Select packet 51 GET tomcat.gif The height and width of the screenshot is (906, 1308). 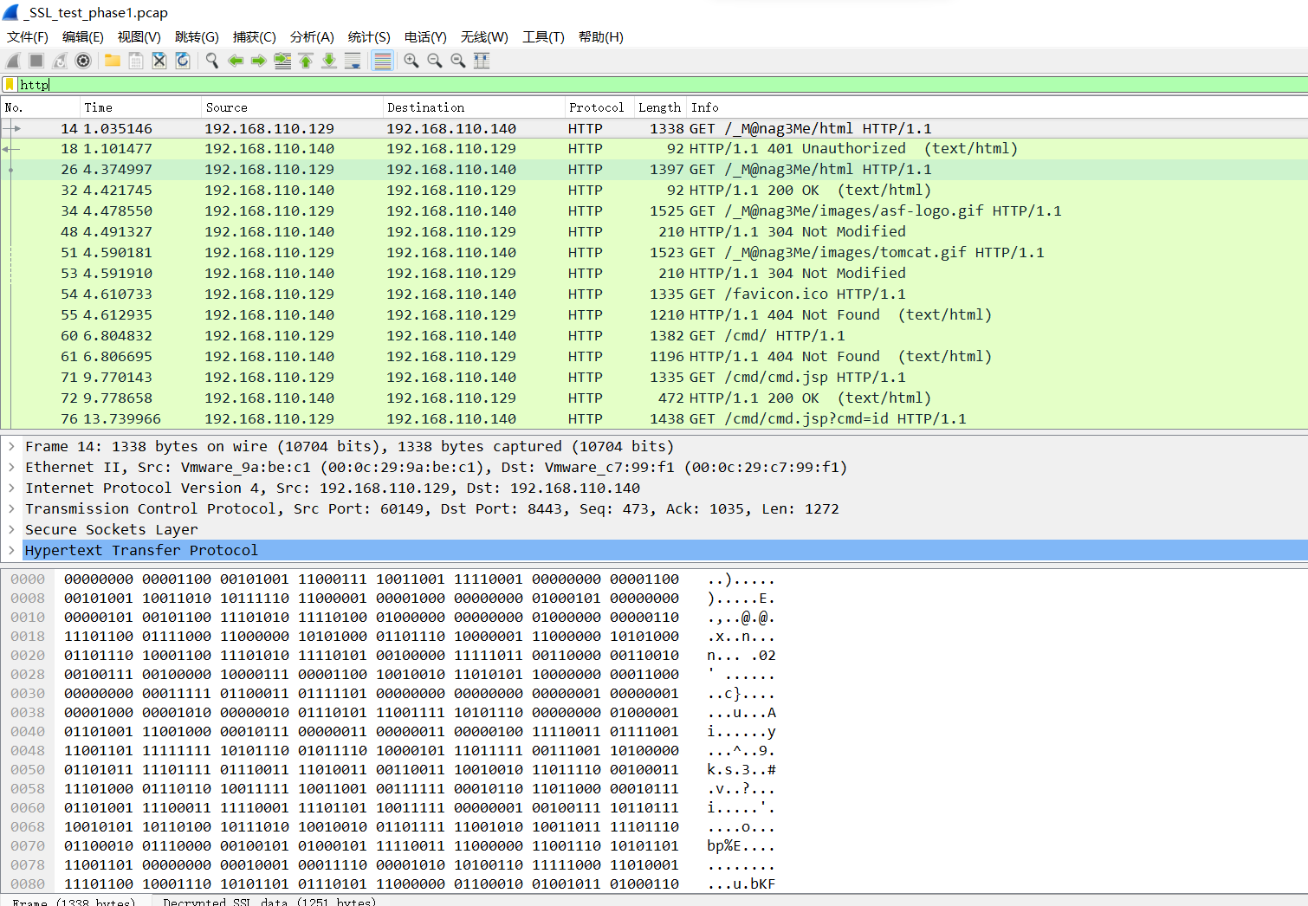[654, 253]
